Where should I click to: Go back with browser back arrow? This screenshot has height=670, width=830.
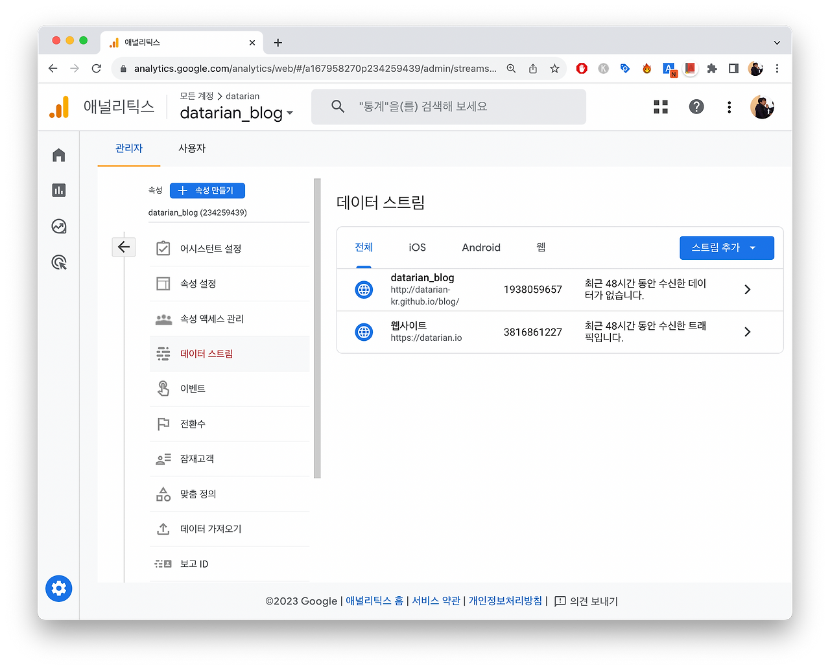(x=53, y=69)
